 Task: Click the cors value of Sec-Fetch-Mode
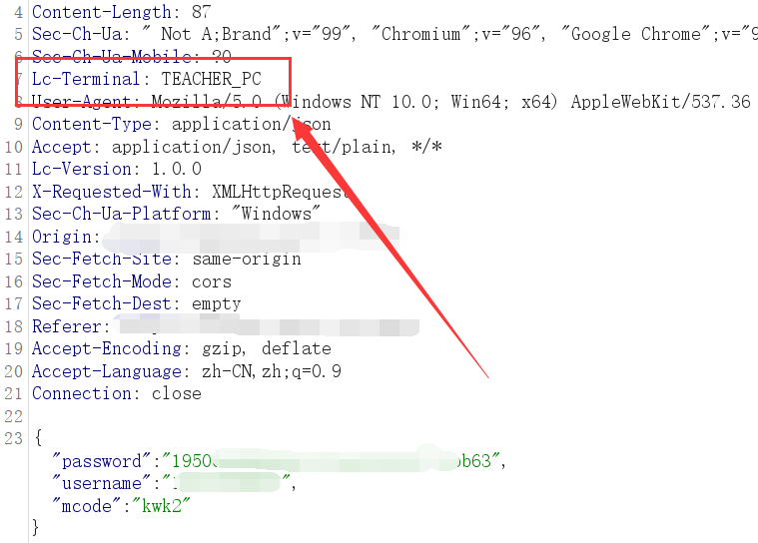tap(211, 281)
